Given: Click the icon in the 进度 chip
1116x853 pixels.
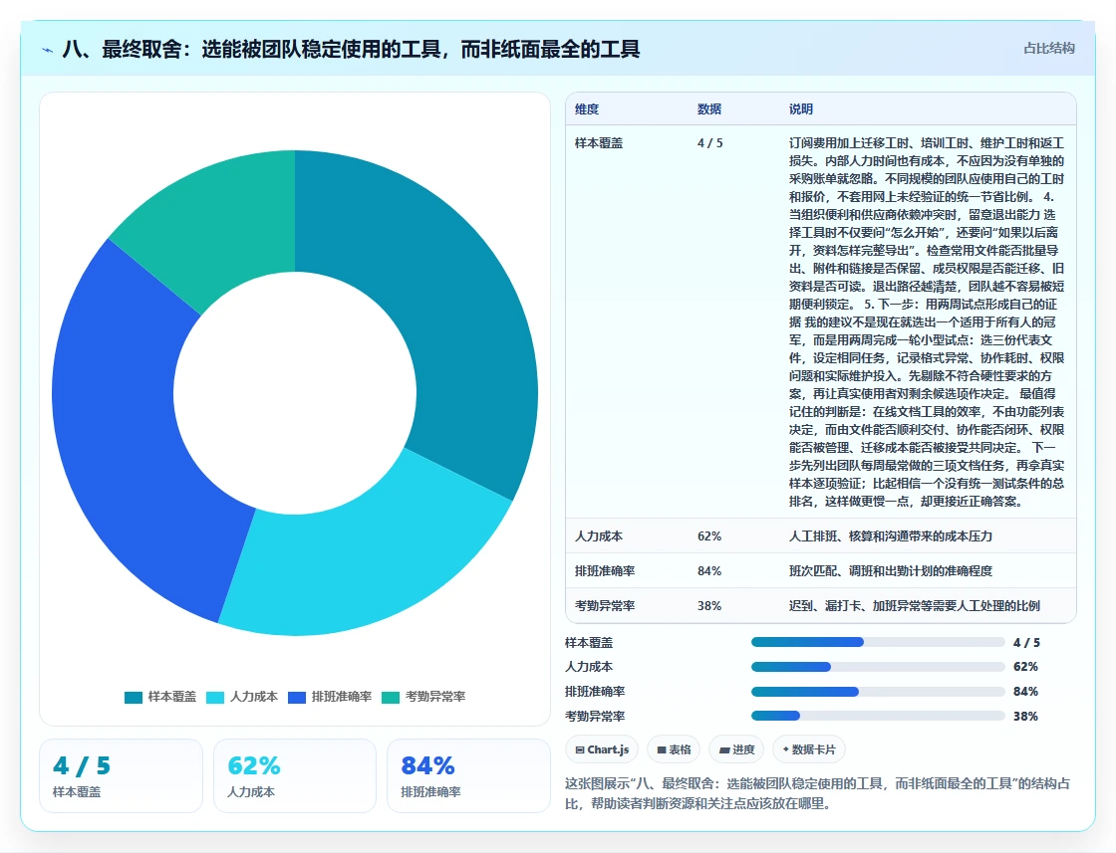Looking at the screenshot, I should tap(723, 749).
